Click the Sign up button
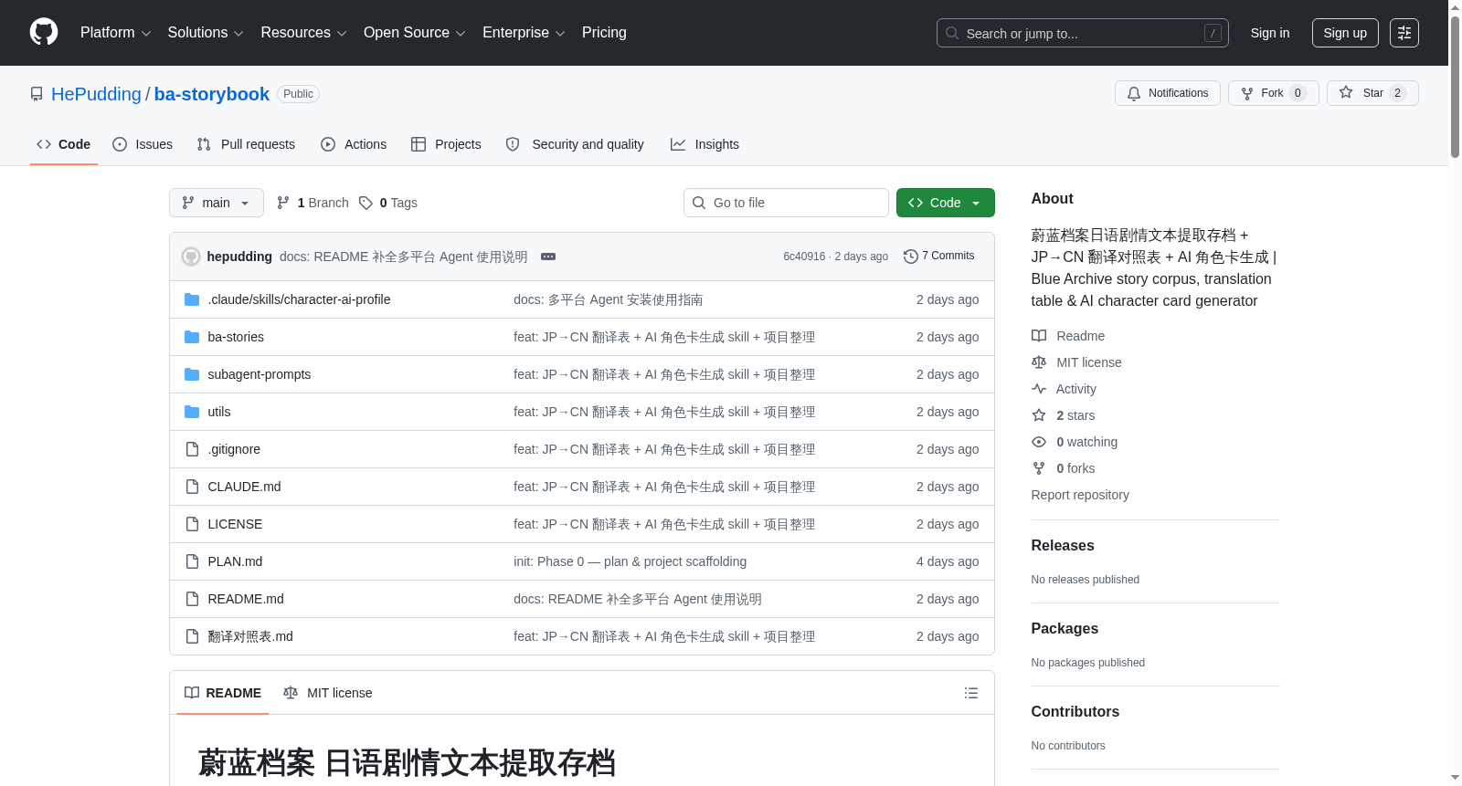The width and height of the screenshot is (1462, 786). (x=1345, y=33)
